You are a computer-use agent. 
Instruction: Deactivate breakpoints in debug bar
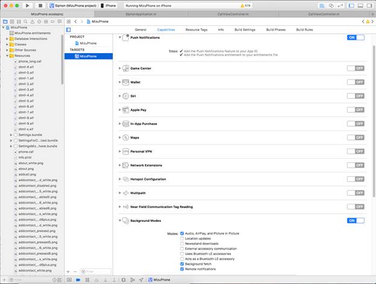click(78, 280)
